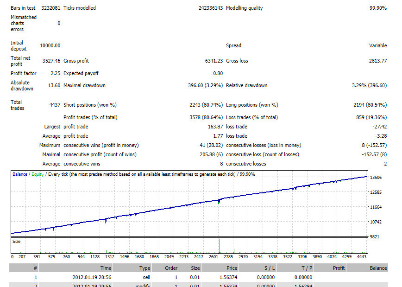Click the Spread value Variable

378,45
